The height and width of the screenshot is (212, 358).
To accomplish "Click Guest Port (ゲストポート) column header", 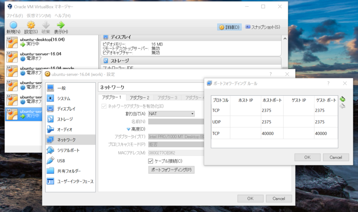I will [x=326, y=100].
